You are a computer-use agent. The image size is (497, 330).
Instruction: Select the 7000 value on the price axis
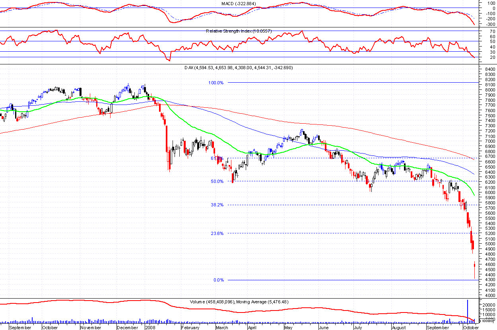[x=489, y=142]
